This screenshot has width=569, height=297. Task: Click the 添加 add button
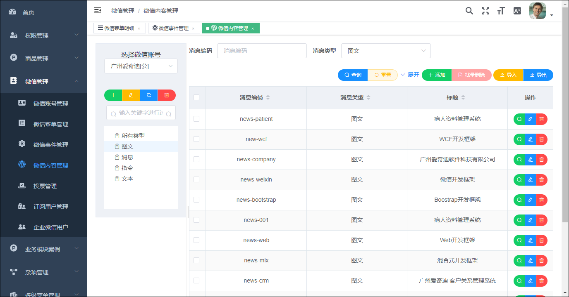pos(437,75)
